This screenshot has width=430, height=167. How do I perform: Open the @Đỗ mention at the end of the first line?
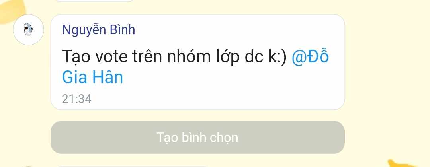click(310, 56)
